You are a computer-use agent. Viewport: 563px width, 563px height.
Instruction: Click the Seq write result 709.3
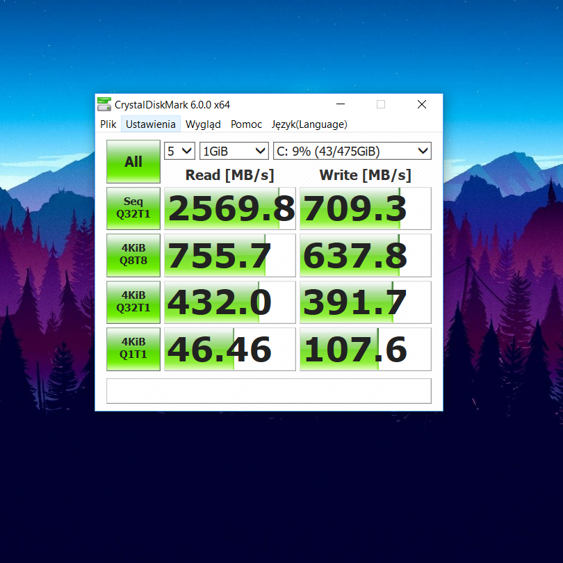point(366,209)
